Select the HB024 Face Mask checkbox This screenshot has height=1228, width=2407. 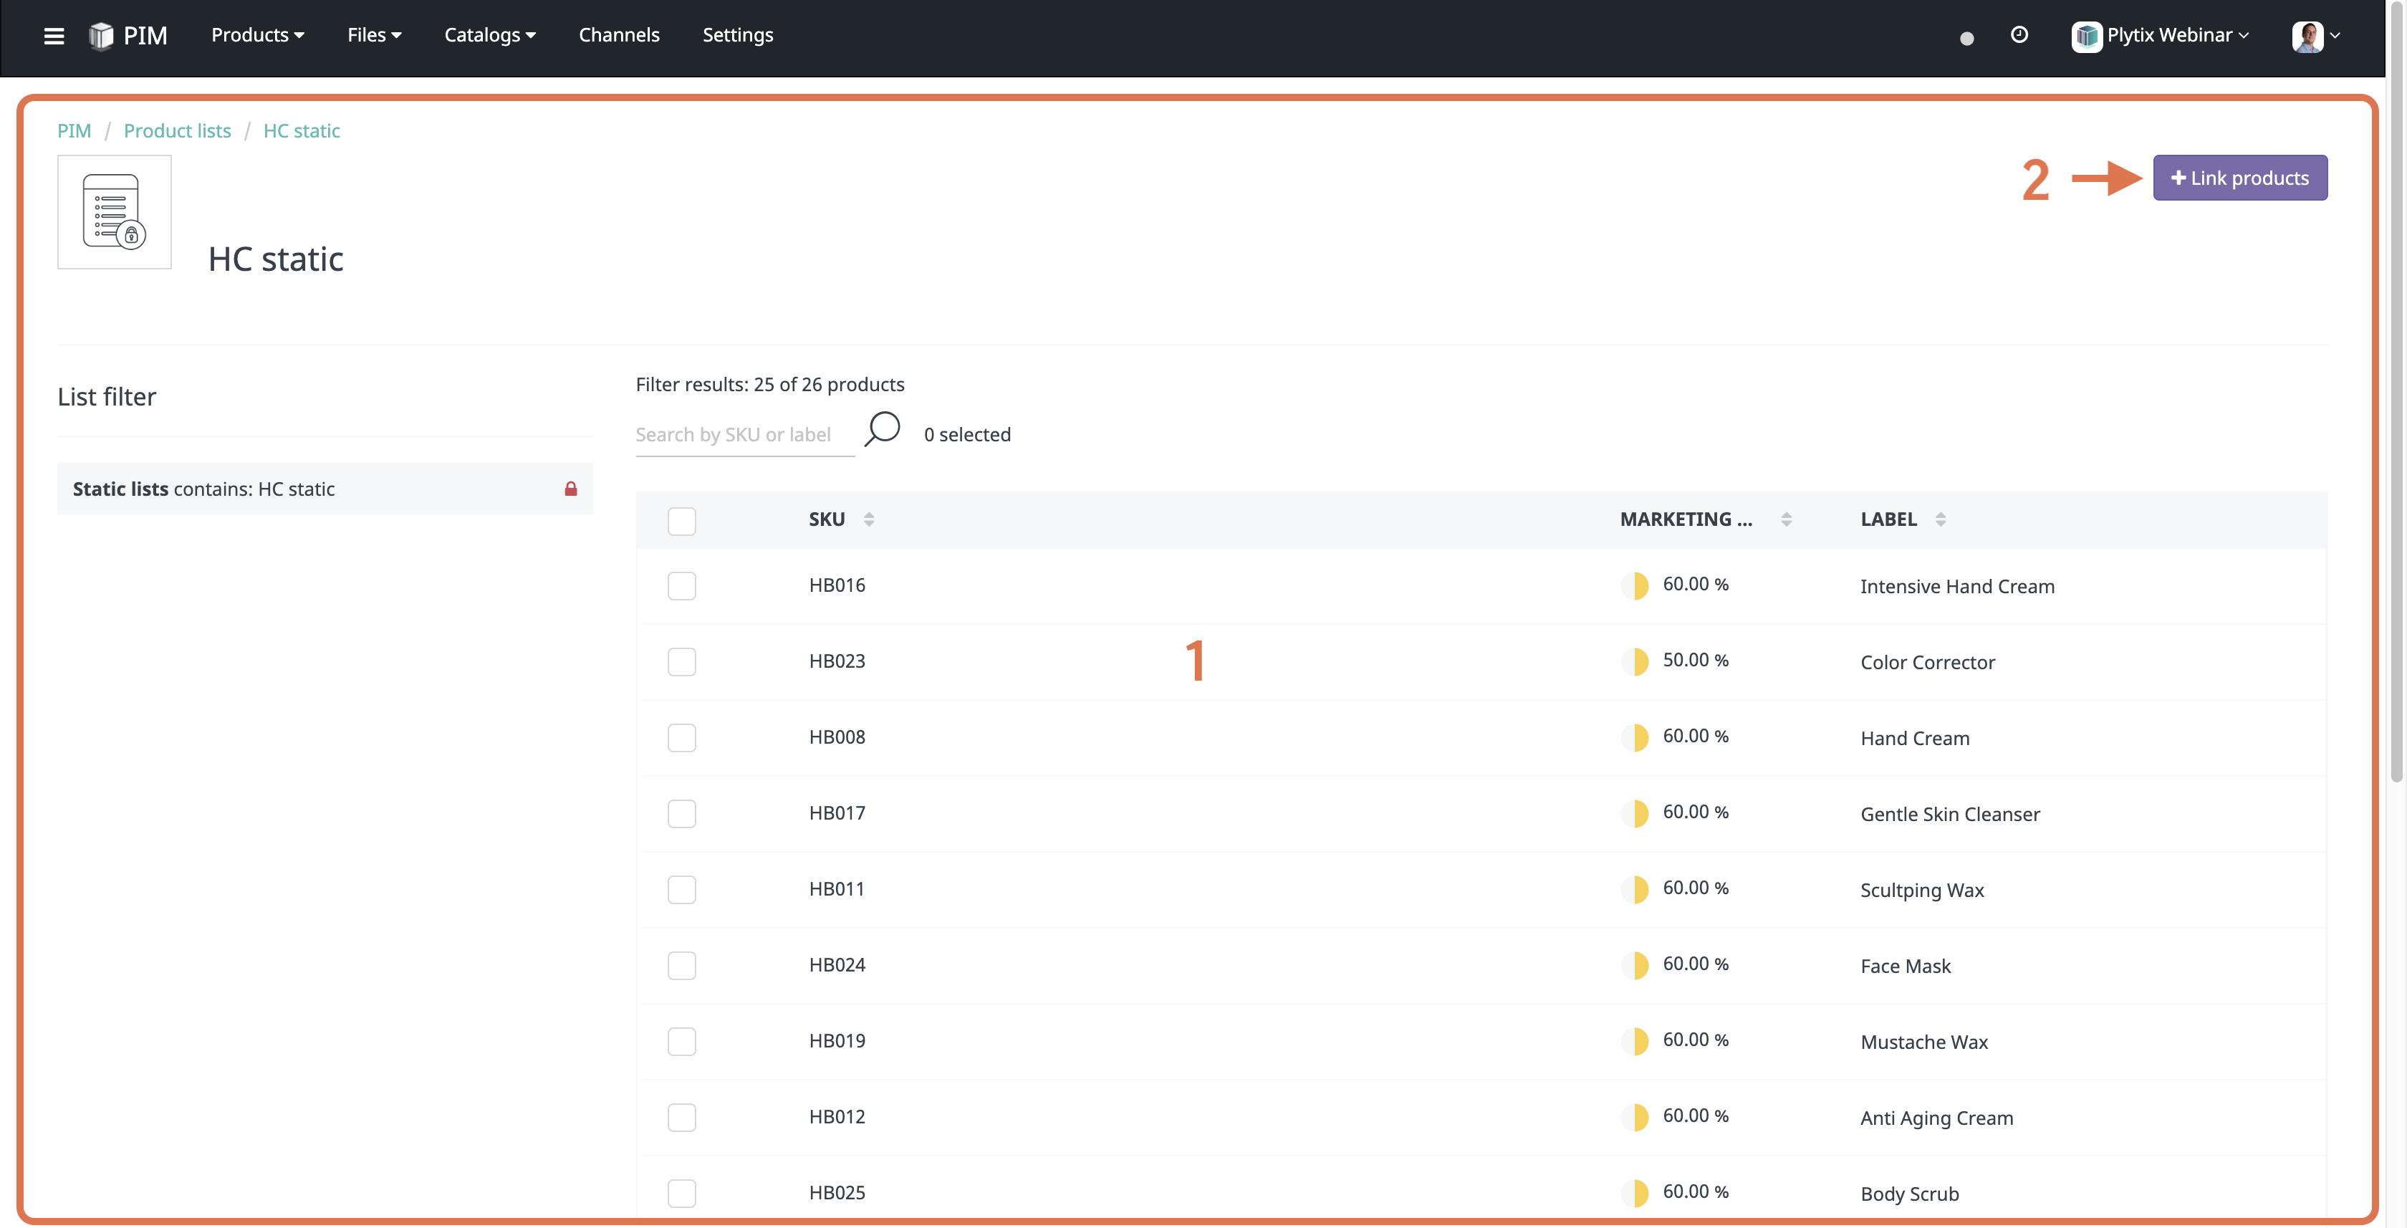tap(681, 965)
